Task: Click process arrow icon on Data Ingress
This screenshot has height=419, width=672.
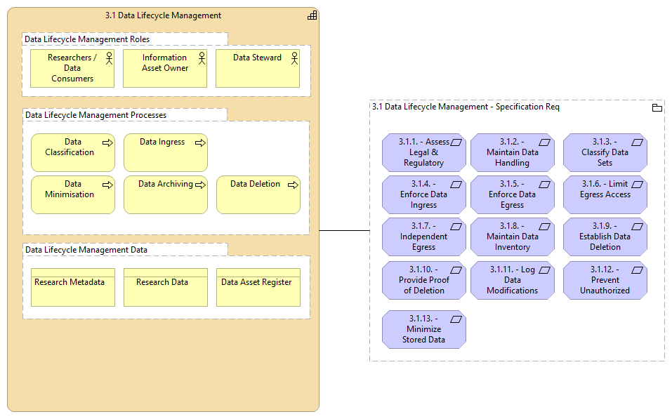Action: coord(200,142)
